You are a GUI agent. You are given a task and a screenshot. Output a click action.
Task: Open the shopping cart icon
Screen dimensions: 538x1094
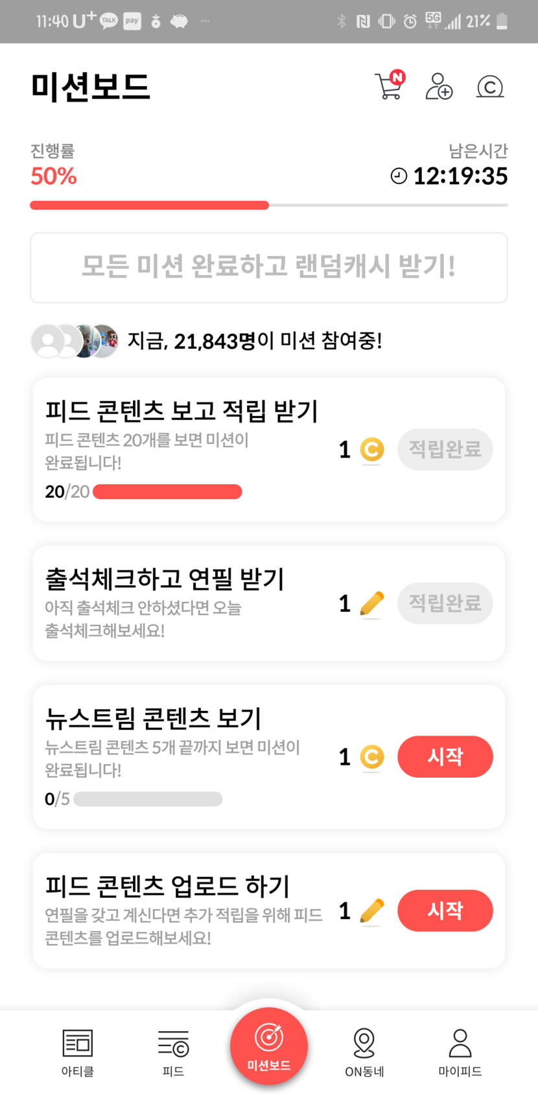tap(389, 87)
